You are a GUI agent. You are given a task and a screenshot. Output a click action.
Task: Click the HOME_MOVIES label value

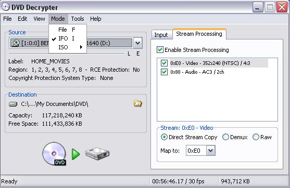click(51, 61)
